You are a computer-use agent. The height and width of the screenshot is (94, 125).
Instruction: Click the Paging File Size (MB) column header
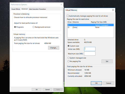[99, 22]
